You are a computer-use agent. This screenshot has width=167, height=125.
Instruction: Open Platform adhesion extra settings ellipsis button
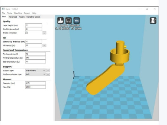tap(48, 74)
